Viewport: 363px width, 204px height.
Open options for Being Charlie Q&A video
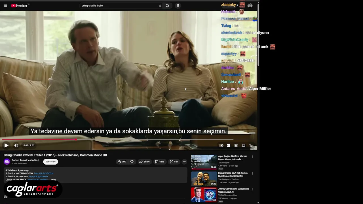pos(252,173)
